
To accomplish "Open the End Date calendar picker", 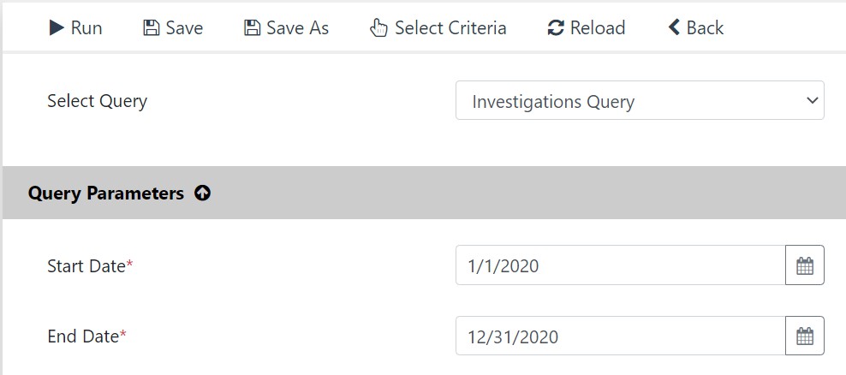I will tap(804, 336).
